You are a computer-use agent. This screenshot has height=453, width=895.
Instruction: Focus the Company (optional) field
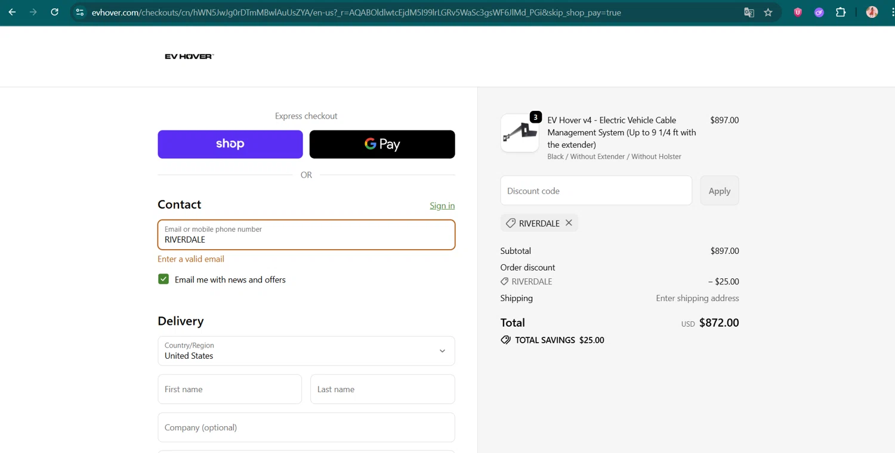pos(306,427)
